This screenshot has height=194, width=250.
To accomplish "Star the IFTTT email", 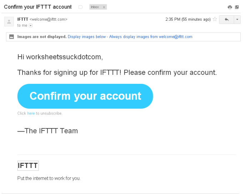I will [215, 19].
